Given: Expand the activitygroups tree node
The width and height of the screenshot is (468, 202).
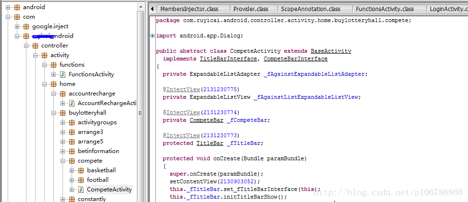Looking at the screenshot, I should click(62, 122).
